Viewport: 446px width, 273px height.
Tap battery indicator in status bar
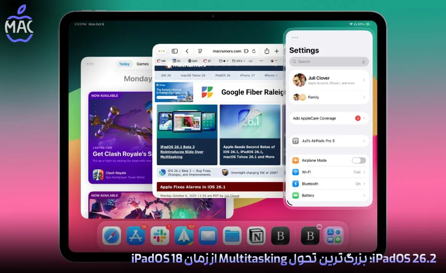click(x=368, y=24)
